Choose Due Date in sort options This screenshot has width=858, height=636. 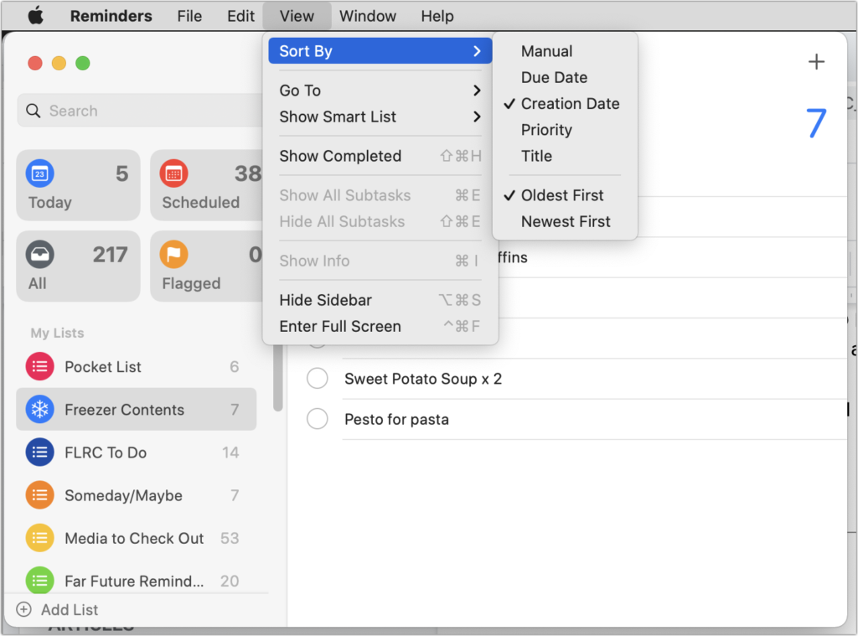click(x=554, y=77)
